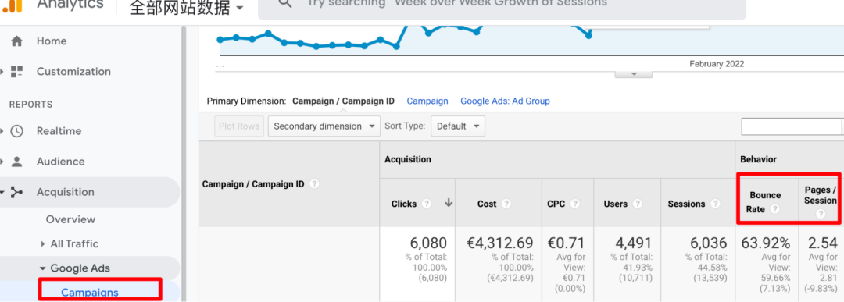Open the 全部网站数据 view selector
The height and width of the screenshot is (302, 844).
click(x=186, y=7)
